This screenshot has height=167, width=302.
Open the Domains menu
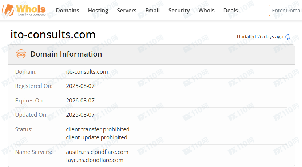pos(67,11)
